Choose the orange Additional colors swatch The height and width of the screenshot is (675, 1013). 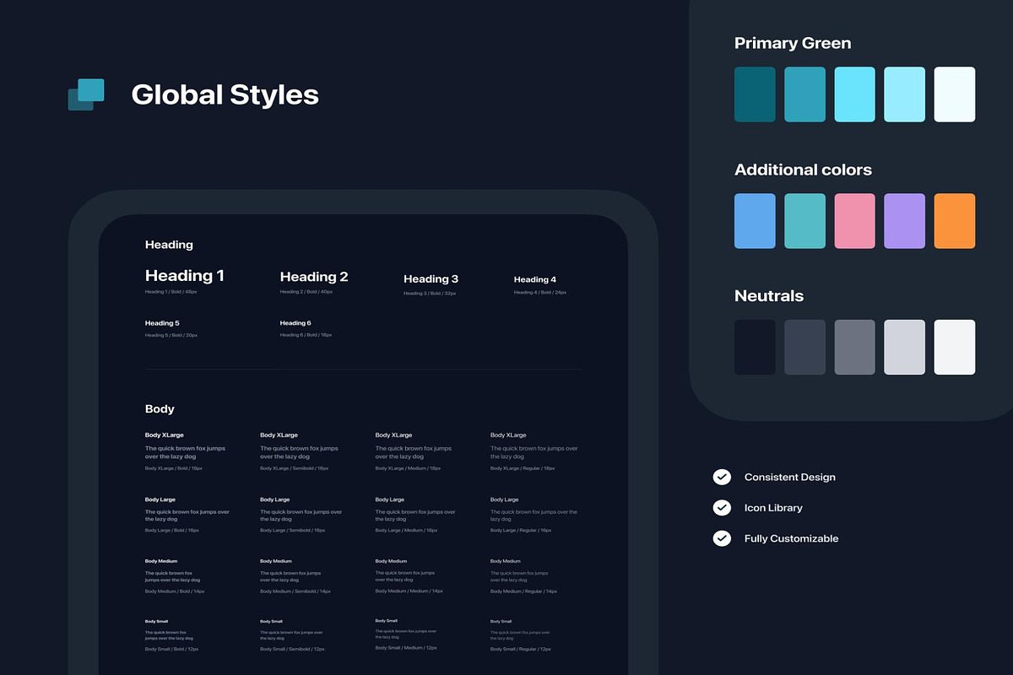[955, 221]
